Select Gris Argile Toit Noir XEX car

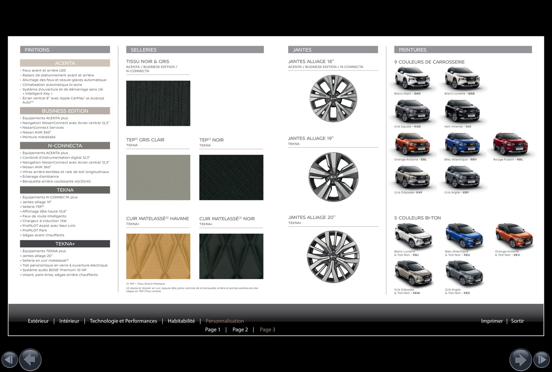tap(464, 274)
